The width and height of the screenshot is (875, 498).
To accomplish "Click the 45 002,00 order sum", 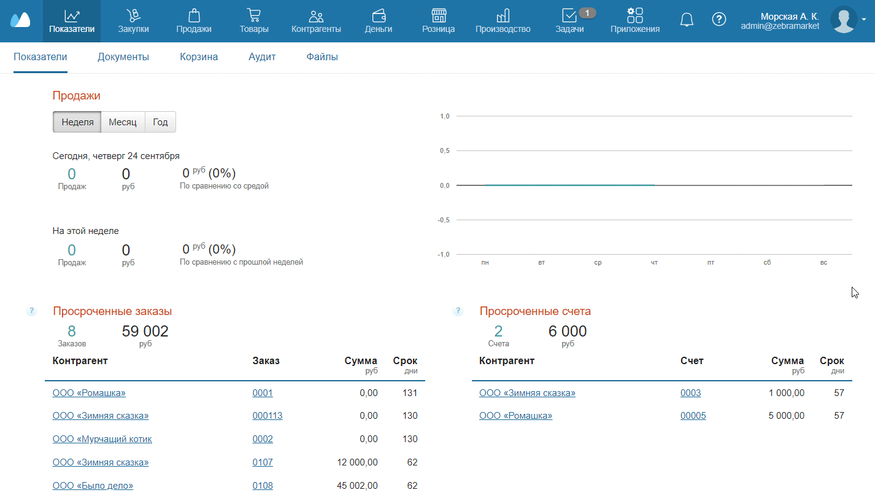I will click(x=357, y=486).
